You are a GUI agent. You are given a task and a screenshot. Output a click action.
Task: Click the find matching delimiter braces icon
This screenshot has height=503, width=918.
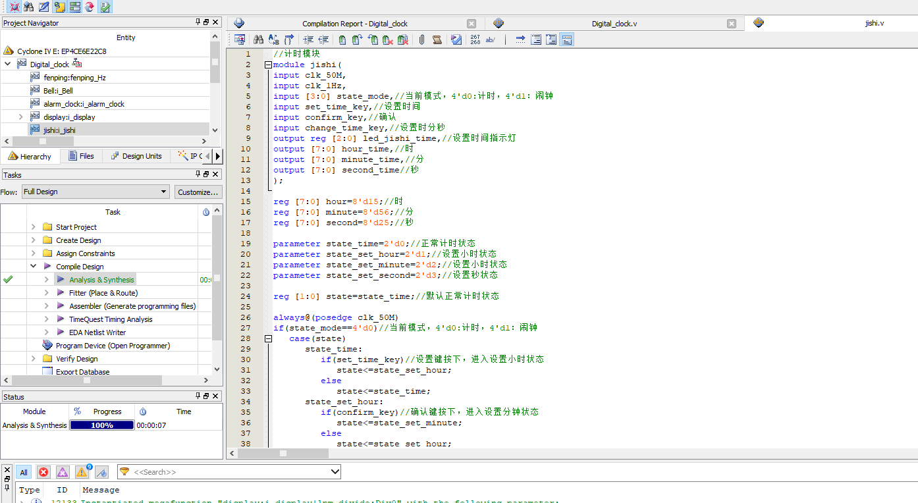(288, 40)
